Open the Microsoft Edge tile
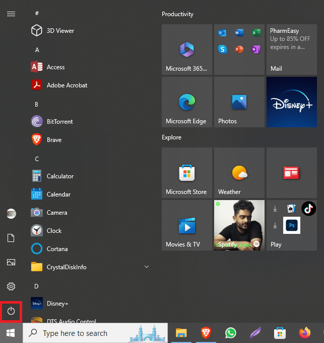 pos(187,102)
